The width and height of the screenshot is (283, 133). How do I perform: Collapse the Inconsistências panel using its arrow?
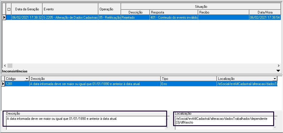278,71
